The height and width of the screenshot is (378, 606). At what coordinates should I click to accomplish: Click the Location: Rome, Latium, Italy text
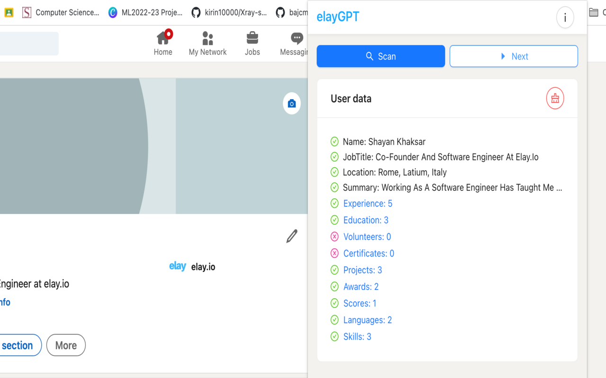coord(395,172)
